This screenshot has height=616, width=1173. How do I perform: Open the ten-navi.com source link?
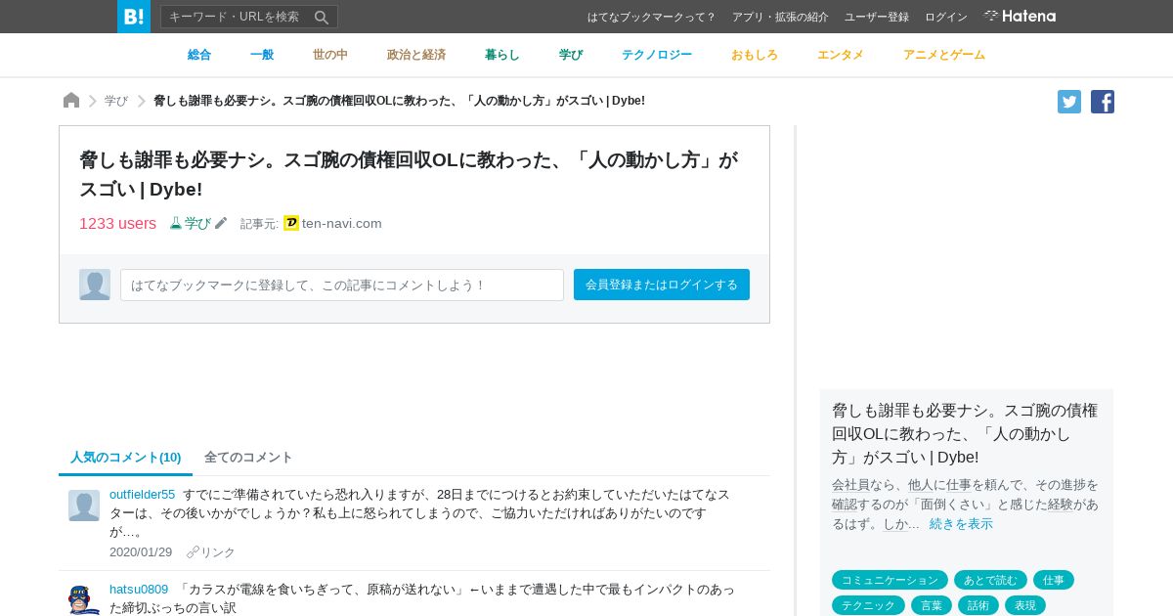click(341, 223)
